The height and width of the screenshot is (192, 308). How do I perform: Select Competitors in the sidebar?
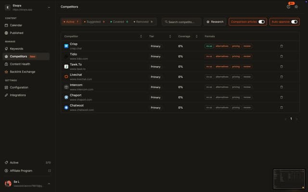pos(26,57)
